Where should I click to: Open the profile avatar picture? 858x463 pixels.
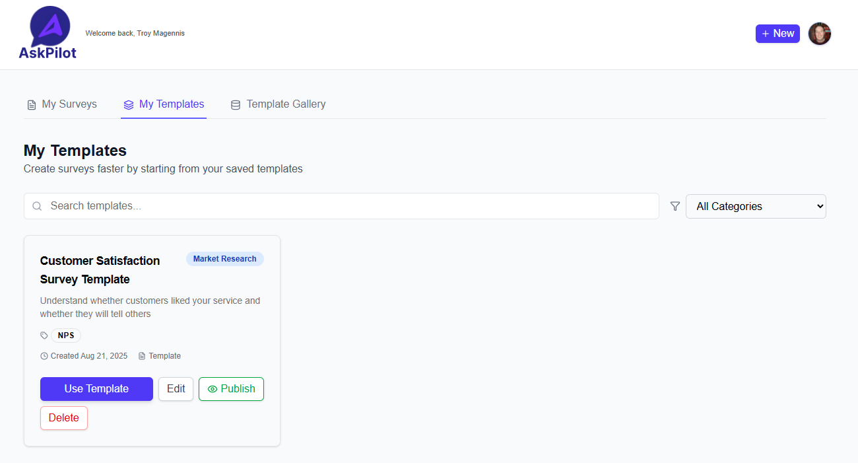(x=819, y=33)
